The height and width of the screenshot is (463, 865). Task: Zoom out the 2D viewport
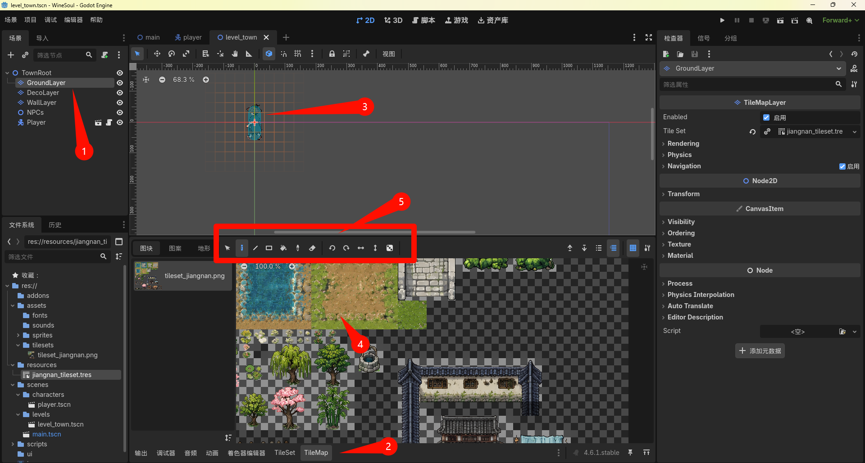click(162, 80)
